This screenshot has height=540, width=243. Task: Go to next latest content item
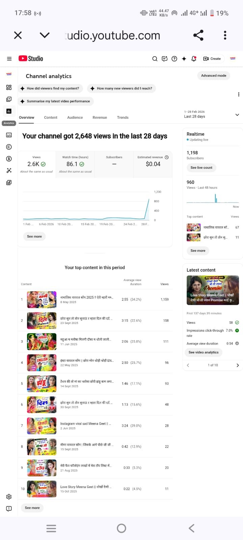click(238, 365)
